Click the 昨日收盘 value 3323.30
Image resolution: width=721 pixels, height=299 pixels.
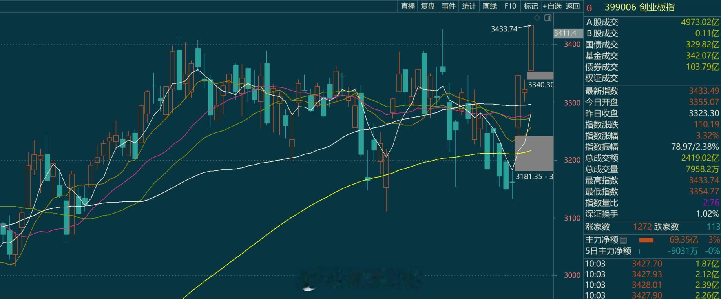(x=704, y=114)
